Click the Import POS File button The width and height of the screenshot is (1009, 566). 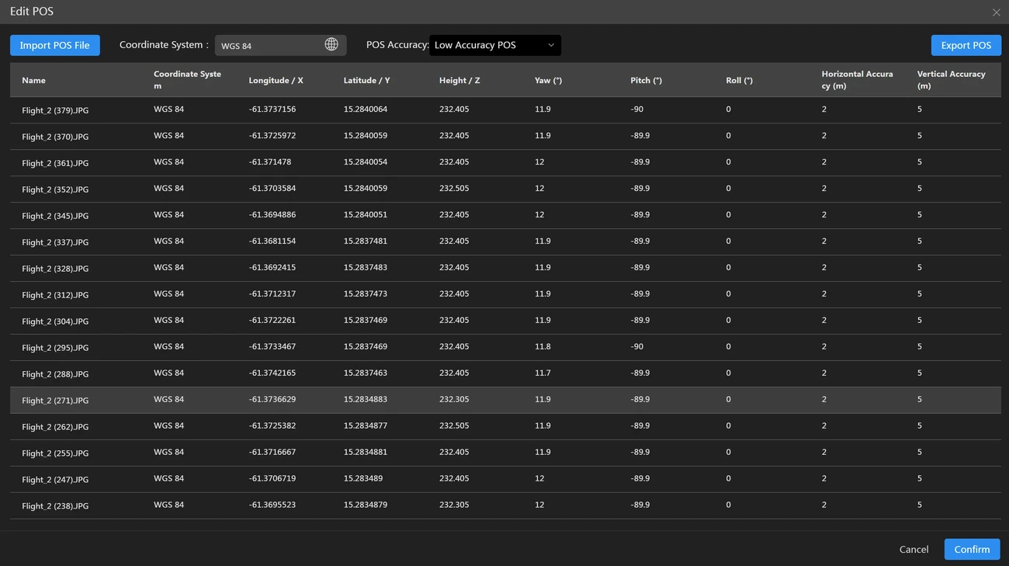click(x=55, y=45)
